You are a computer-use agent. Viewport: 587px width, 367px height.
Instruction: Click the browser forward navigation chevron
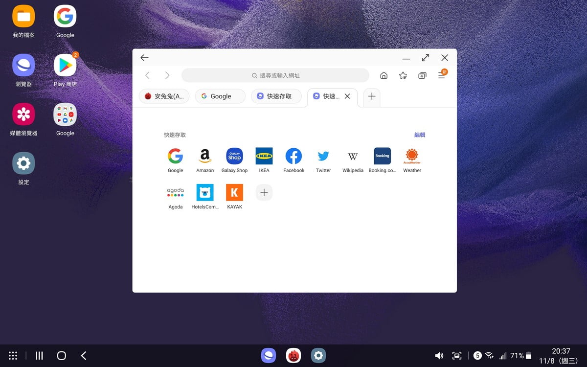coord(167,75)
